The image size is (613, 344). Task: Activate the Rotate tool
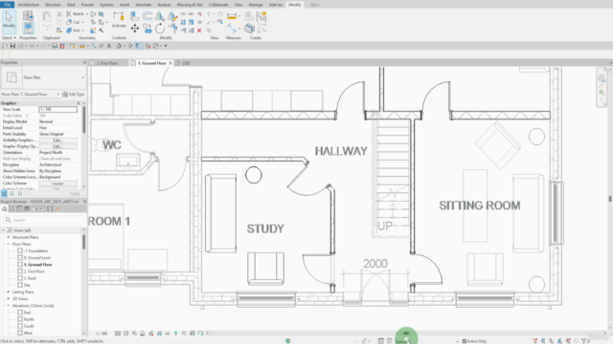click(160, 28)
